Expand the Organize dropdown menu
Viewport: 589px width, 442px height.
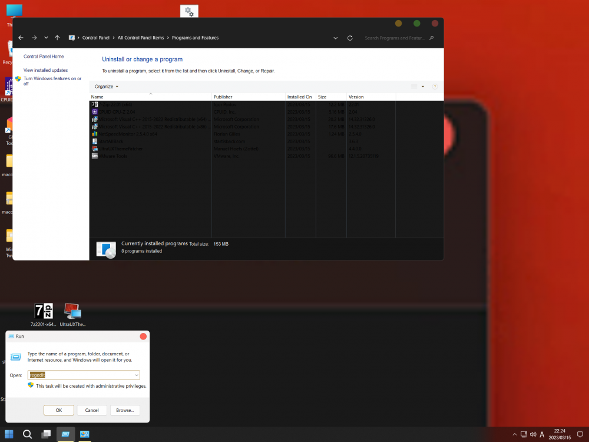tap(107, 87)
